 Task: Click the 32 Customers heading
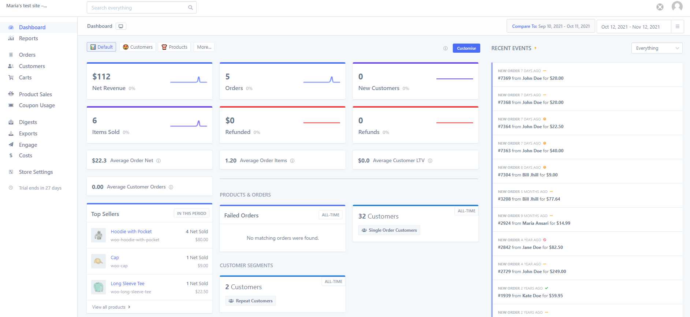click(378, 216)
